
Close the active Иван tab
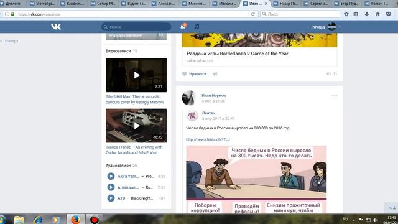(266, 4)
